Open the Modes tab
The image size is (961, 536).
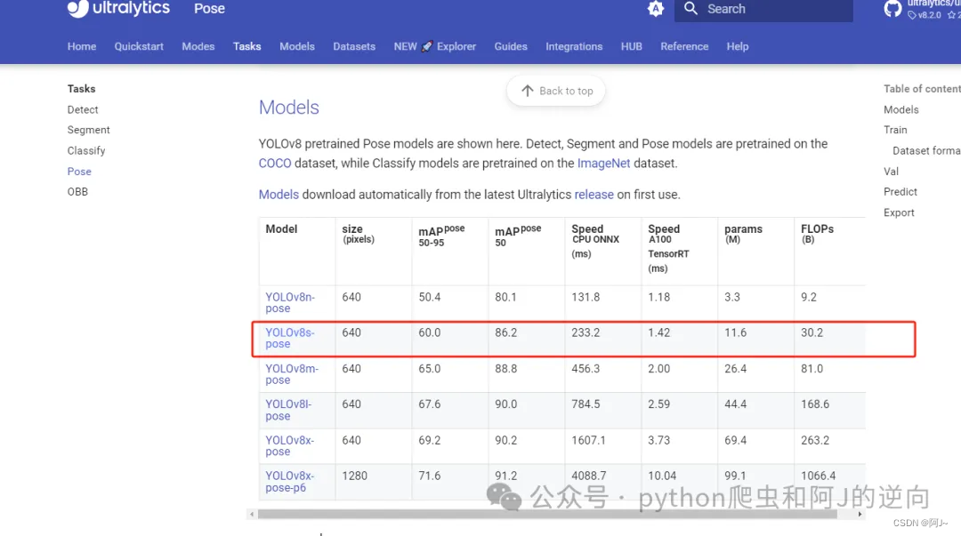pyautogui.click(x=198, y=46)
